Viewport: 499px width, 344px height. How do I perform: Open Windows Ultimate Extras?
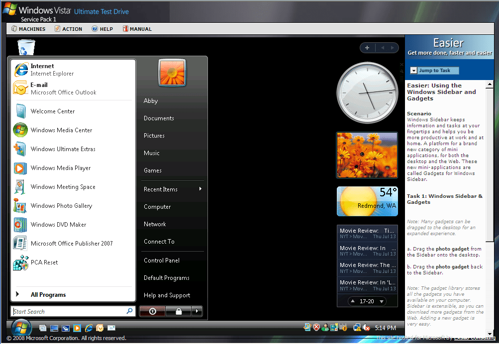point(73,149)
